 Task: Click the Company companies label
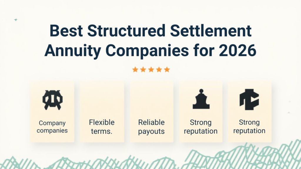[x=52, y=127]
